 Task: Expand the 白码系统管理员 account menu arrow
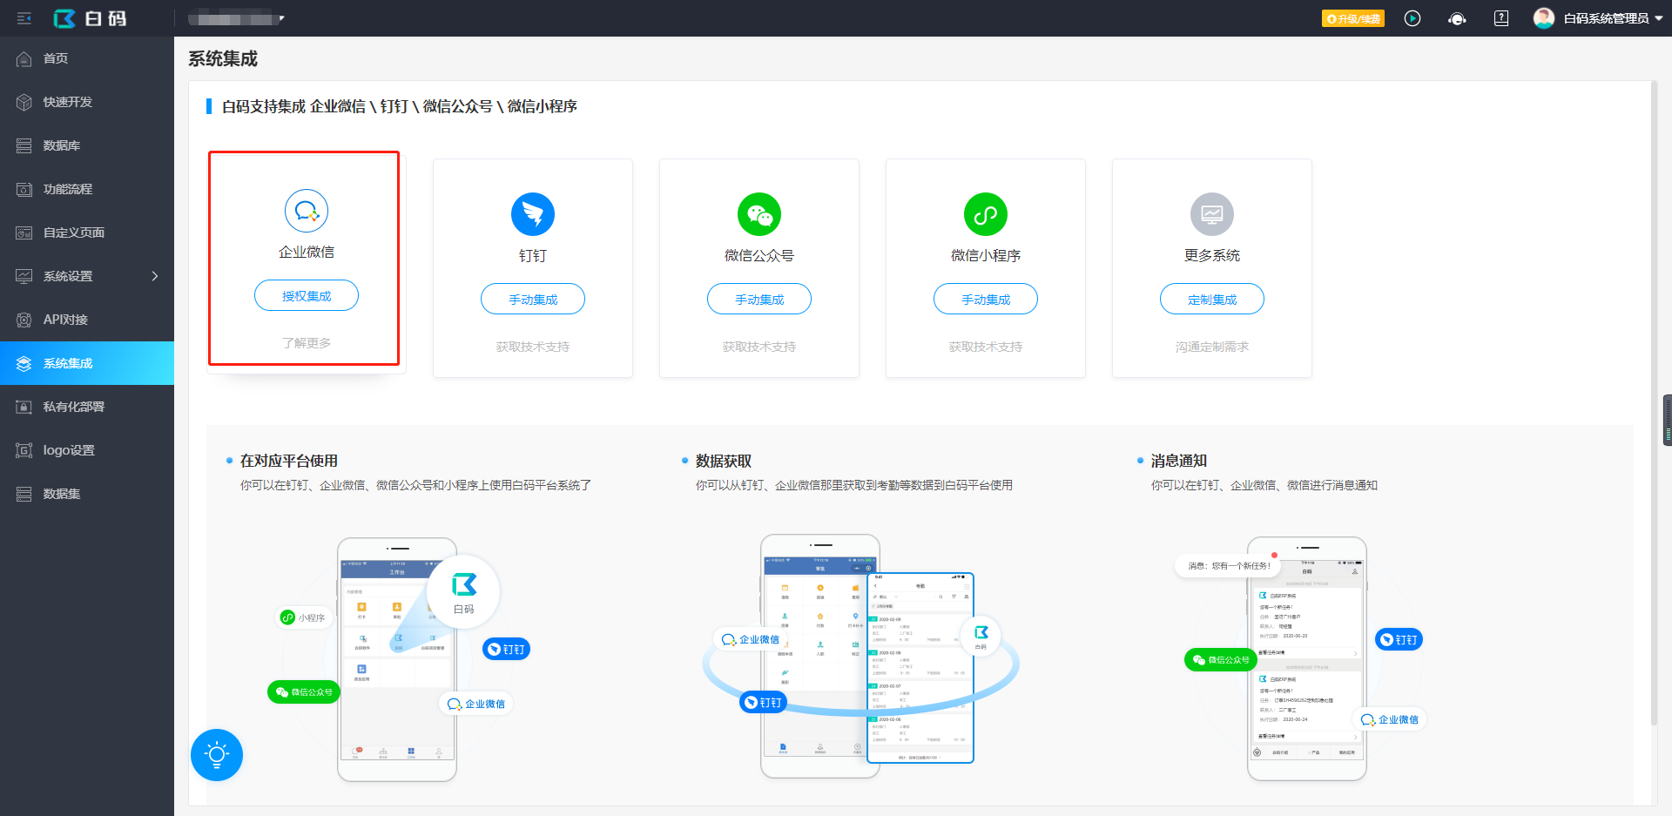[1659, 18]
